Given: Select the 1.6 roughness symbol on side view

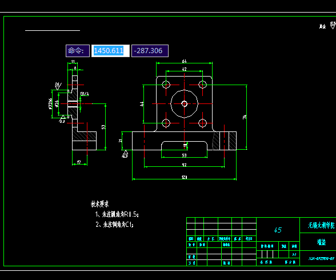Looking at the screenshot, I should 58,86.
